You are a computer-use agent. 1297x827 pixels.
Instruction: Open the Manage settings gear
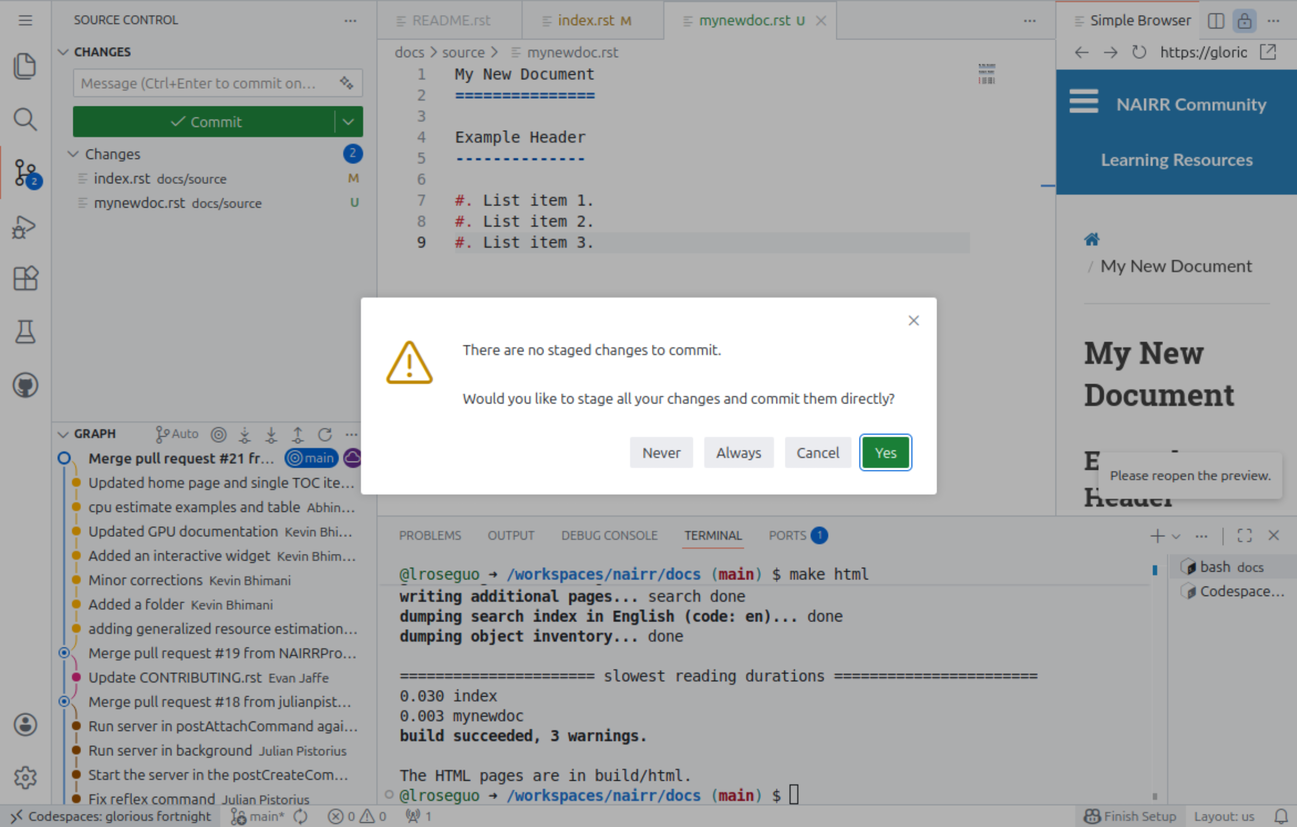(25, 777)
